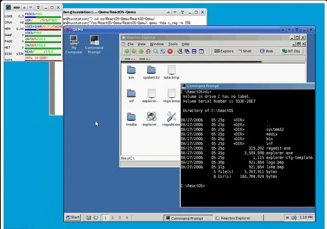The height and width of the screenshot is (229, 327).
Task: Click the QEMU window X logo icon
Action: tap(68, 30)
